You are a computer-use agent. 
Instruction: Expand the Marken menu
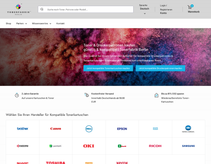[x=22, y=23]
